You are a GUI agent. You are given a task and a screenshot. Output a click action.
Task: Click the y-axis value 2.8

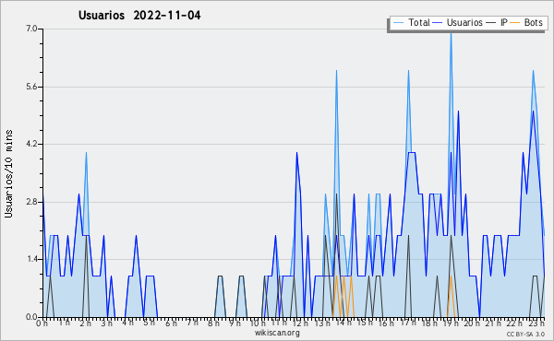pos(31,202)
